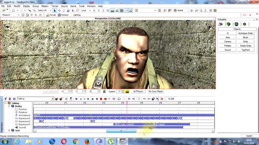This screenshot has height=145, width=259.
Task: Click the Speed value stepper
Action: pos(123,91)
